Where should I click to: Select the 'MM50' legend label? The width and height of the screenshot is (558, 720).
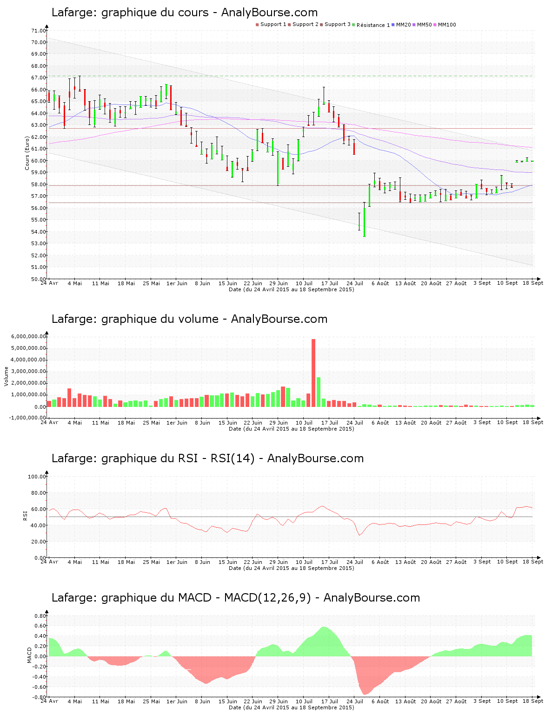(425, 25)
